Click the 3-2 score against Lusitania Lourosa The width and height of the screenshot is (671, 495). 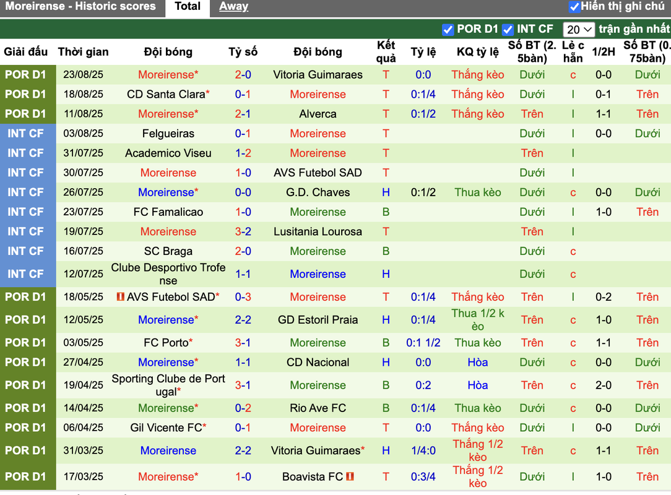243,232
